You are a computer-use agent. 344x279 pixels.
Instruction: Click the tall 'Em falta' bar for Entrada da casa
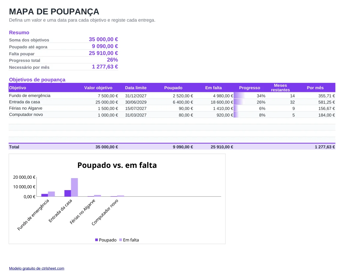(x=74, y=187)
